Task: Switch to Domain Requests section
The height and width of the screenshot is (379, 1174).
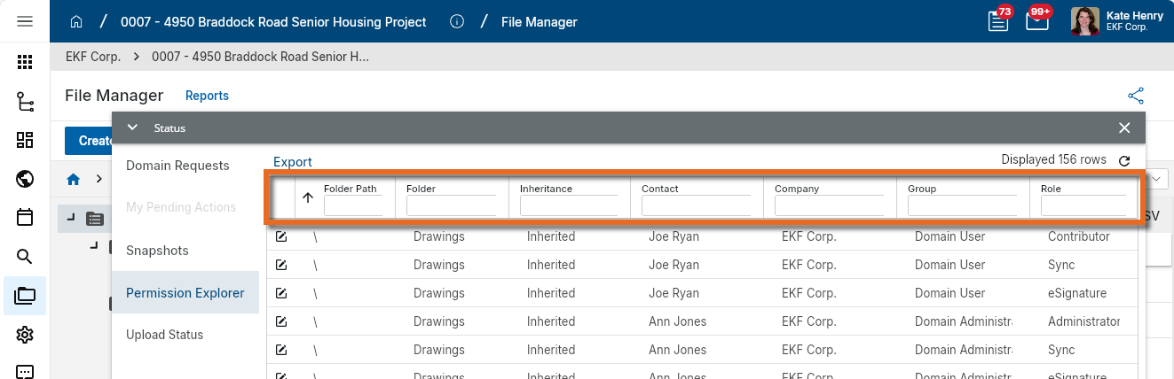Action: 177,166
